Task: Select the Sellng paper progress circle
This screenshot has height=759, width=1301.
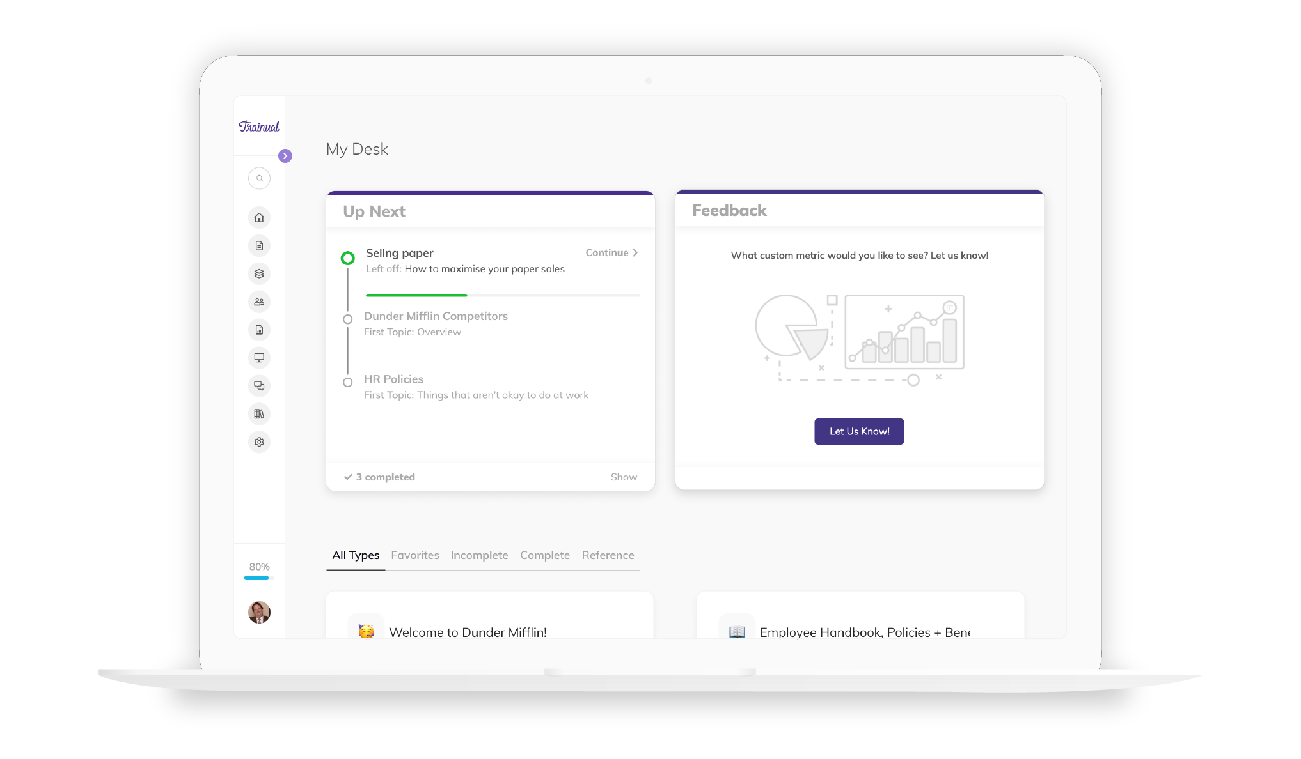Action: [349, 257]
